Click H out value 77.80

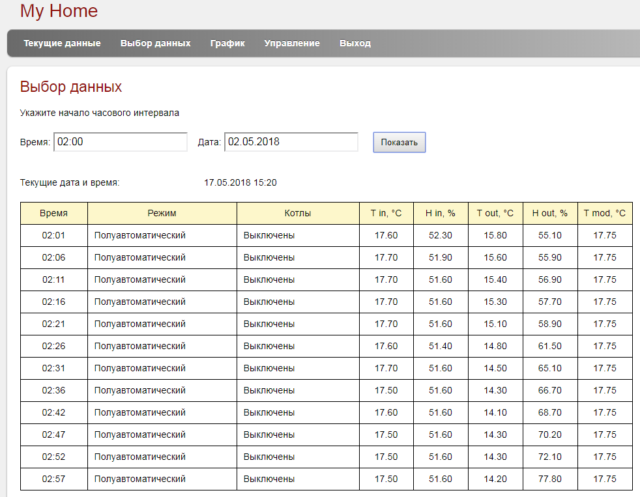[550, 479]
